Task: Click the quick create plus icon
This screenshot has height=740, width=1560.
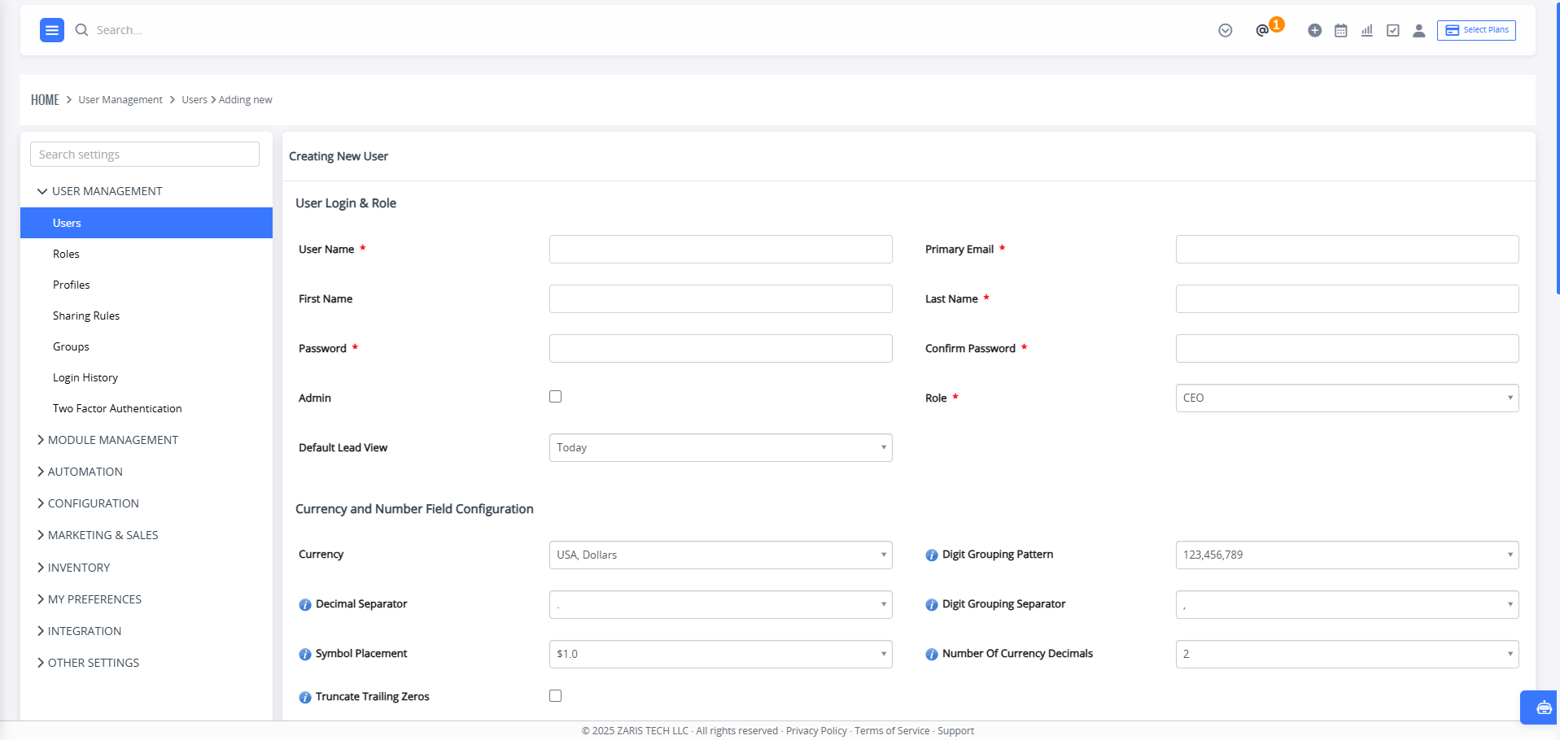Action: (1315, 30)
